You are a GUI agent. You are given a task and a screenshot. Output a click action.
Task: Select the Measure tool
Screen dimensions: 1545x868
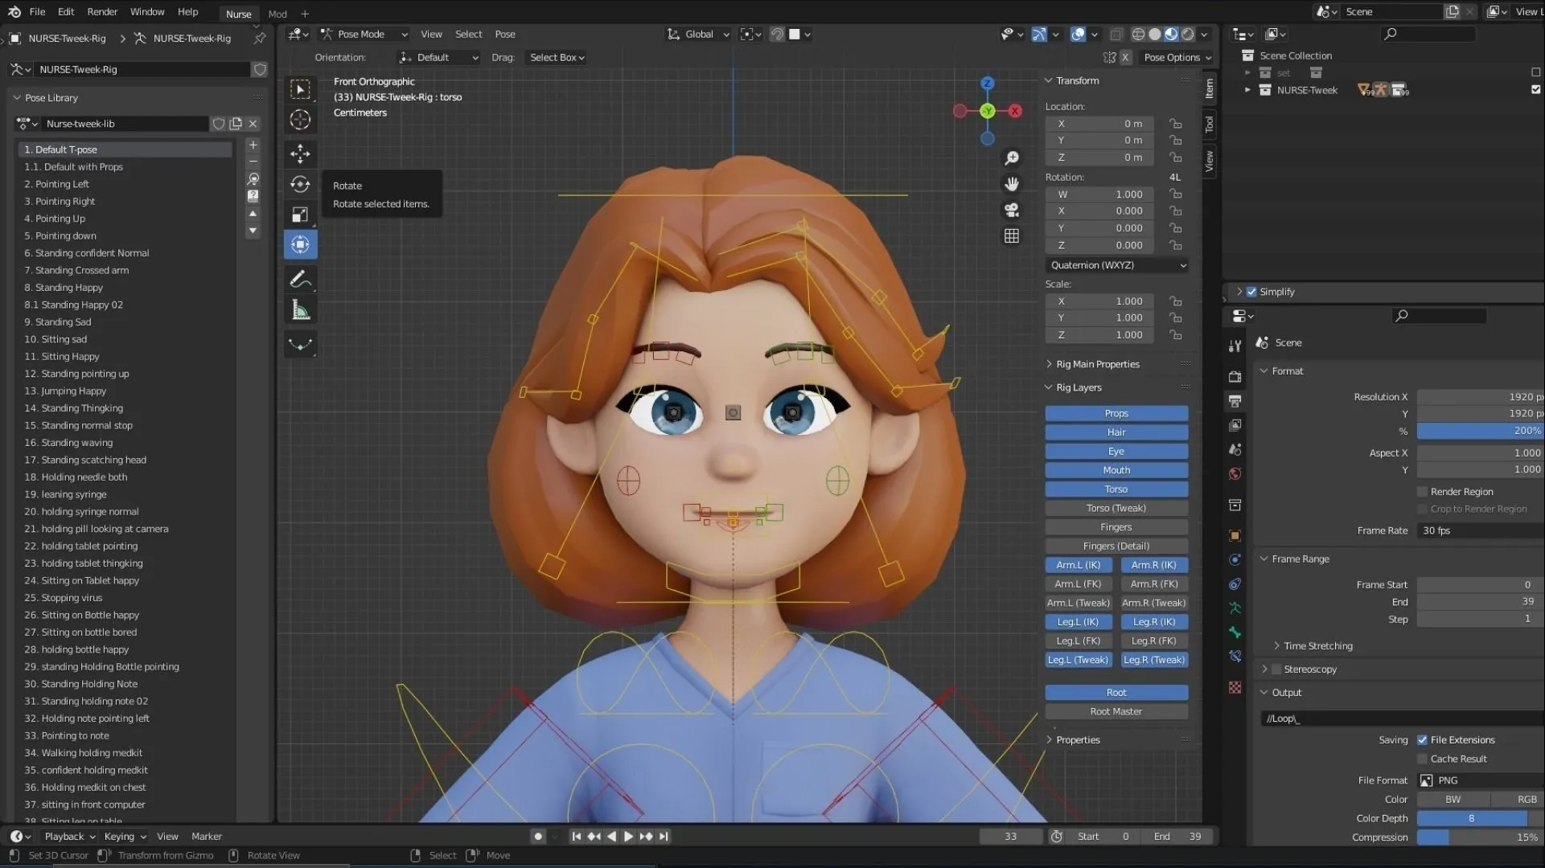(x=300, y=309)
